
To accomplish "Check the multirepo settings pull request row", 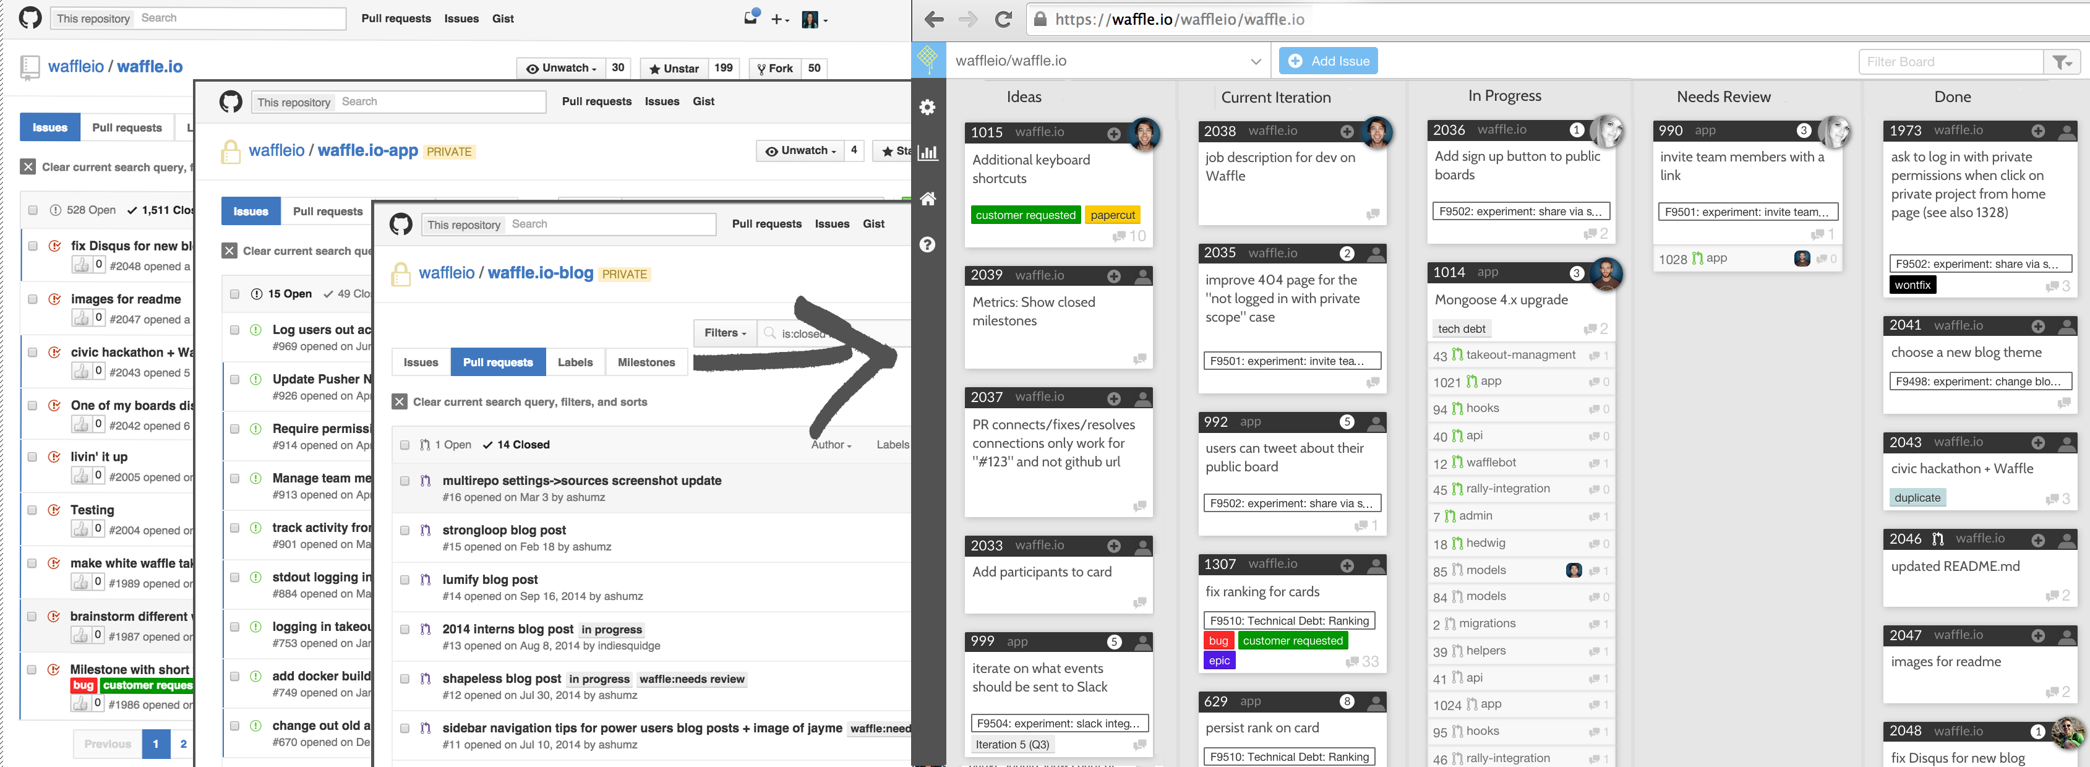I will tap(405, 481).
